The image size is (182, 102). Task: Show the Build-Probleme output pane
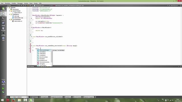(x=34, y=97)
